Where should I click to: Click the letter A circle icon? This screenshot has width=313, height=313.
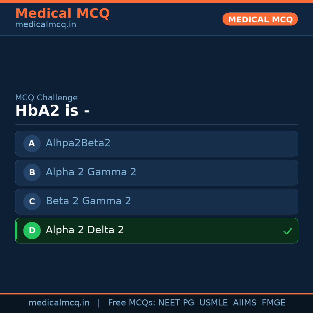32,143
